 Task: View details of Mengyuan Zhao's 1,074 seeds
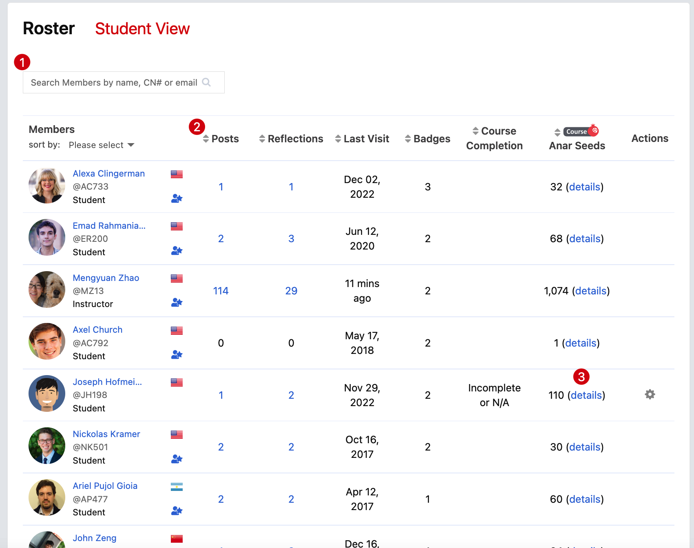[x=591, y=291]
